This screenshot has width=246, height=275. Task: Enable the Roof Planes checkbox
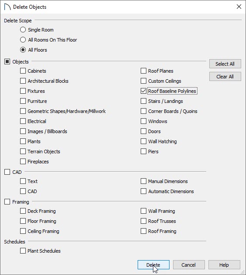click(x=143, y=71)
